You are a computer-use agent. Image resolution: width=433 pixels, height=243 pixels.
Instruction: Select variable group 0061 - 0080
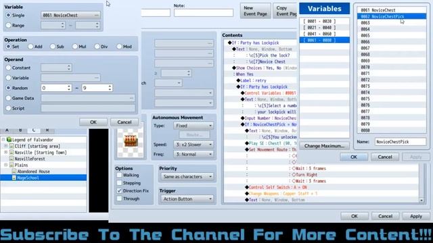click(x=325, y=40)
